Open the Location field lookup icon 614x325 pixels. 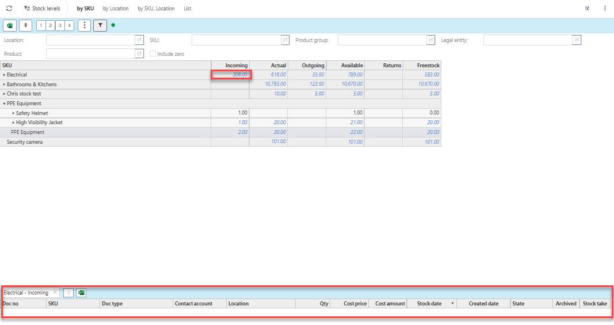click(139, 40)
